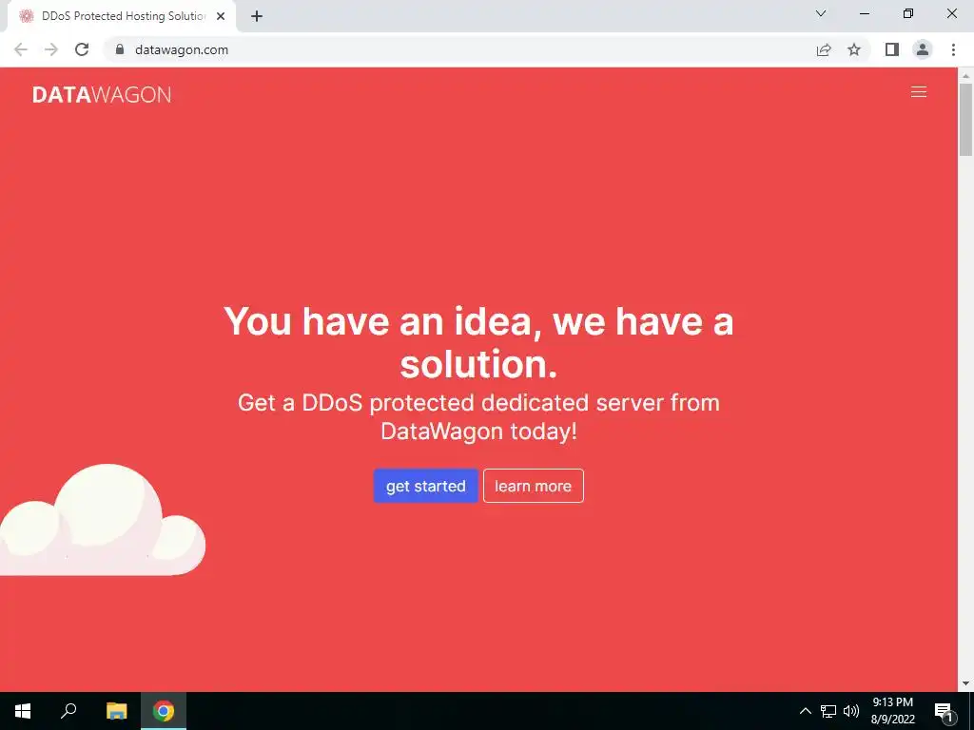Open the Chrome profile menu
Image resolution: width=974 pixels, height=730 pixels.
(923, 49)
